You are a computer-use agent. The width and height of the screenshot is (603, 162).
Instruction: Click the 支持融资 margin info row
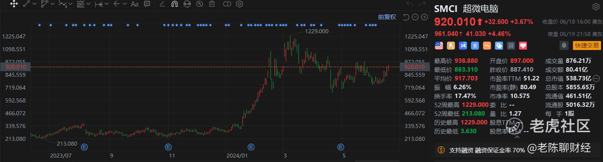point(518,150)
